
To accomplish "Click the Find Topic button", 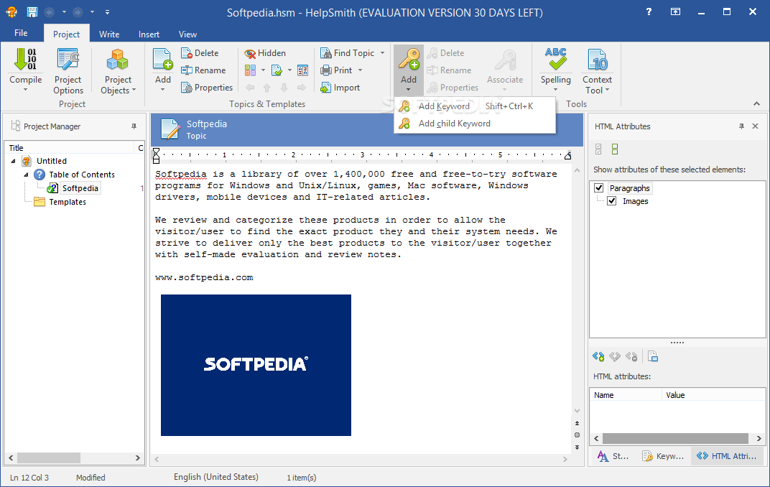I will [347, 53].
